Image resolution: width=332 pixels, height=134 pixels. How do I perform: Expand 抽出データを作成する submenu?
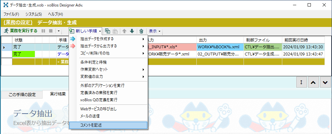[108, 39]
